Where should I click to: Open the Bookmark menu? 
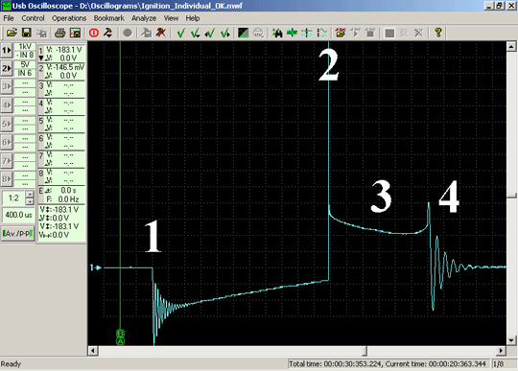click(x=108, y=18)
